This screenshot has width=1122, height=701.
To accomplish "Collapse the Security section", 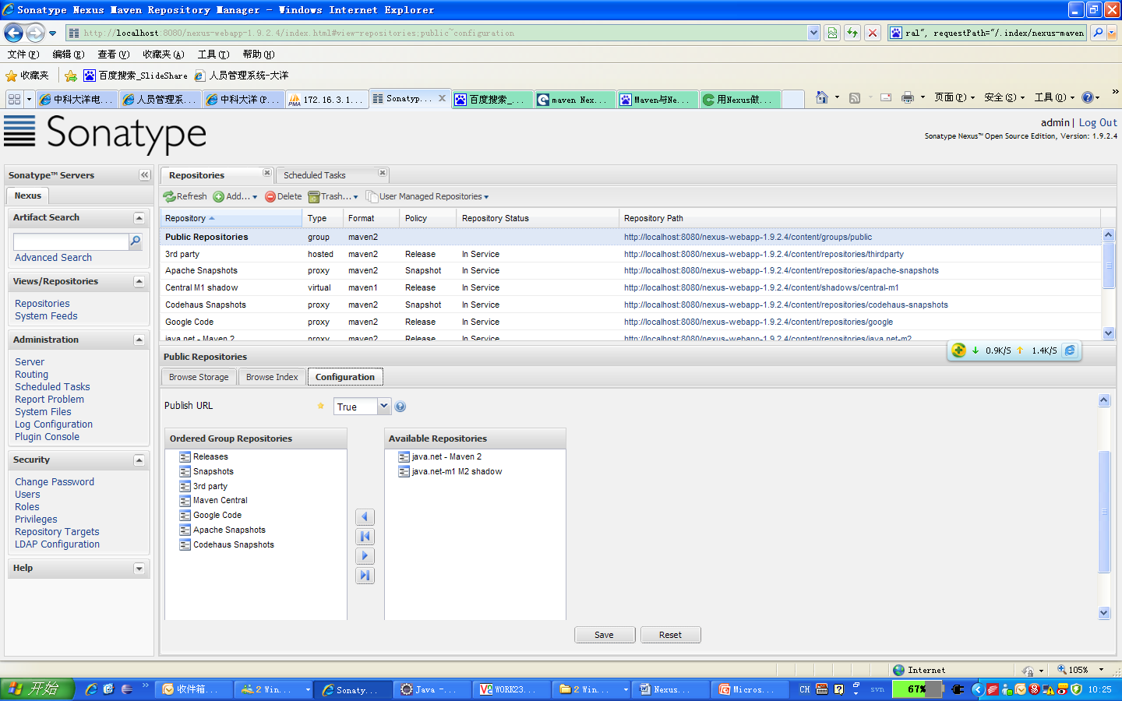I will (139, 460).
